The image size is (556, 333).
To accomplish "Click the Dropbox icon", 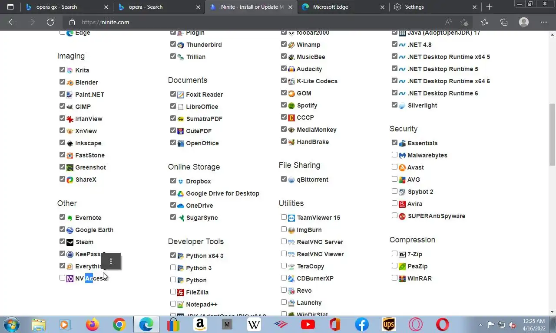I will [181, 181].
